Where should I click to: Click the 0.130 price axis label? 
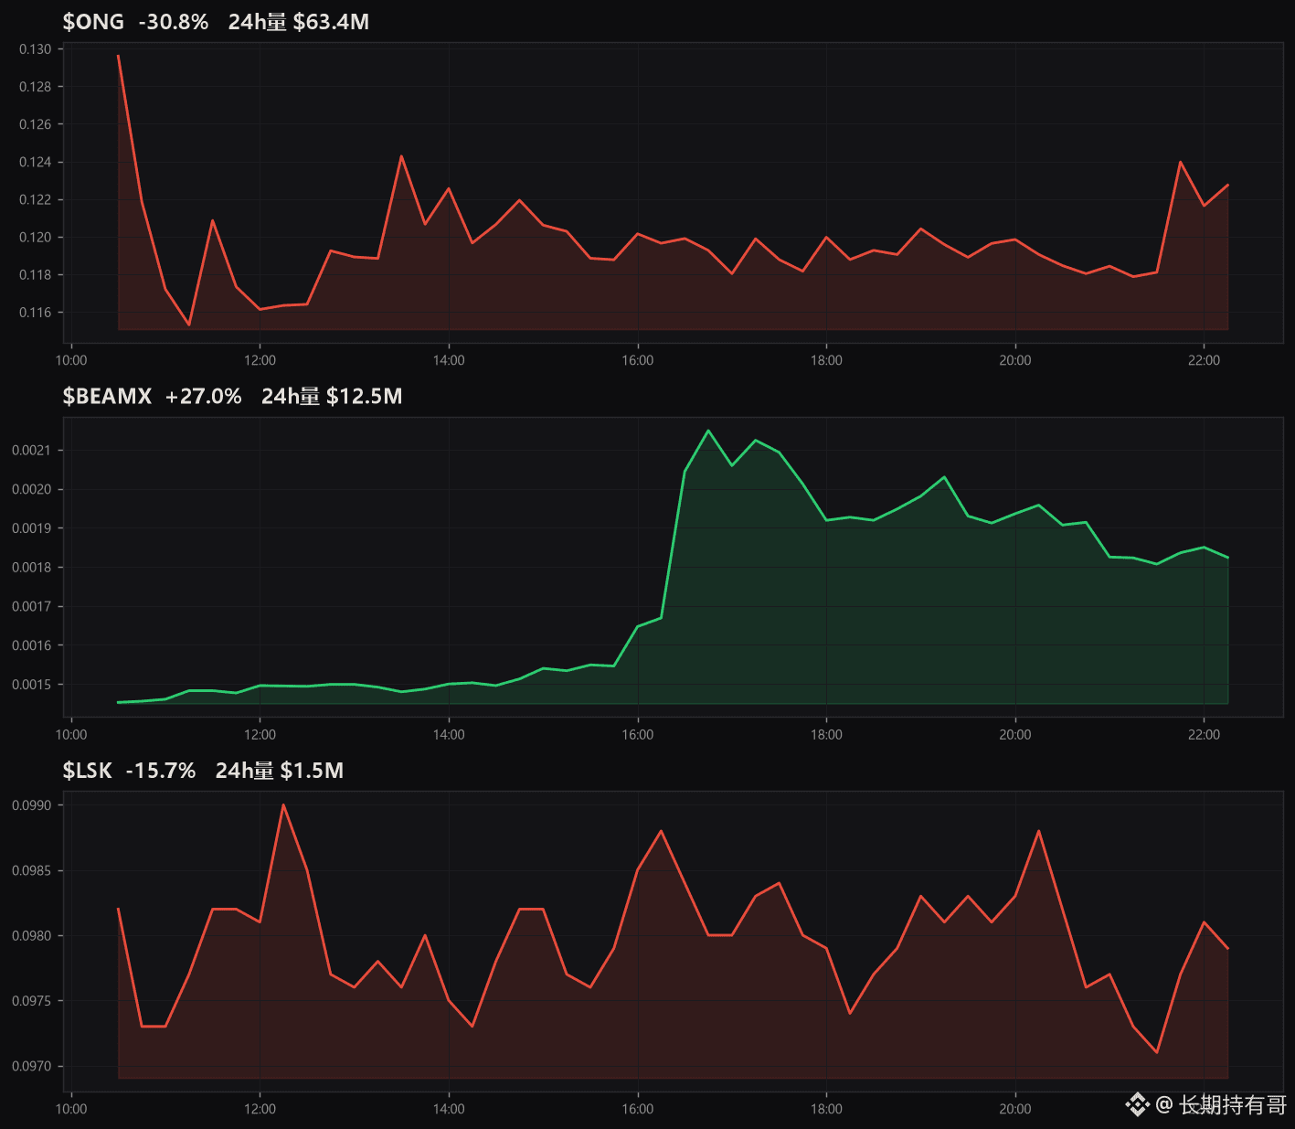36,49
